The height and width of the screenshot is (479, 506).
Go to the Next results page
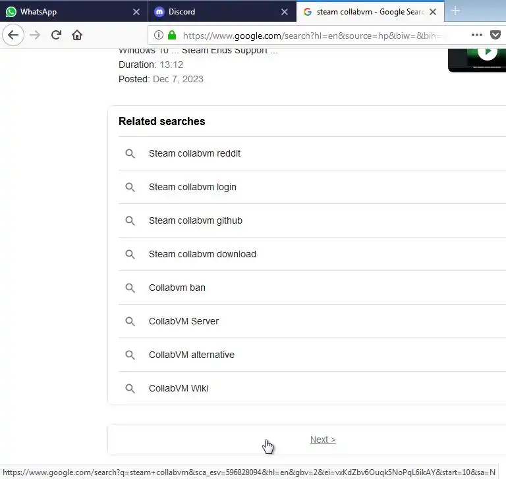323,440
